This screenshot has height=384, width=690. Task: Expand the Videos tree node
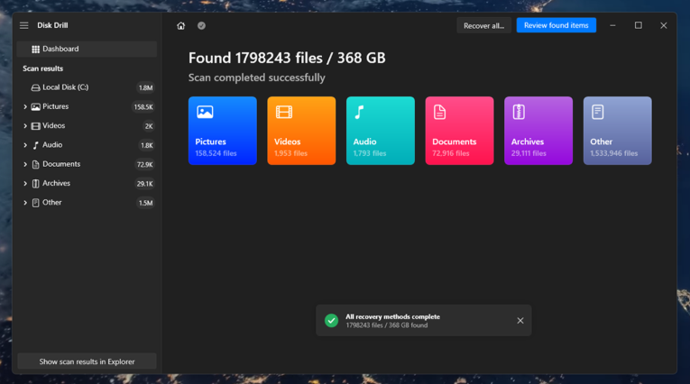[x=25, y=126]
